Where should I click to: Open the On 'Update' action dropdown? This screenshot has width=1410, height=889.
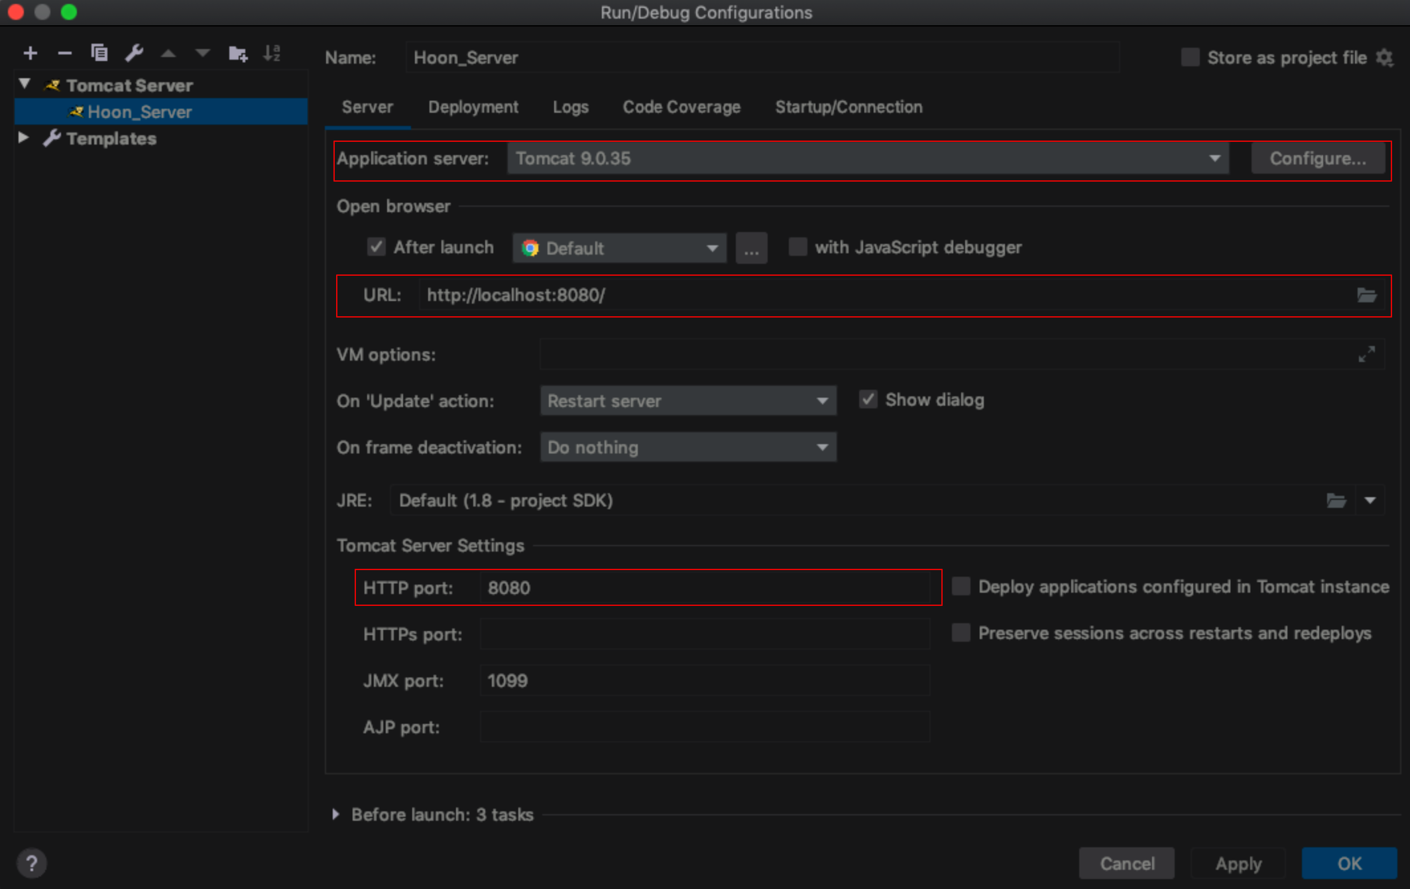(687, 401)
